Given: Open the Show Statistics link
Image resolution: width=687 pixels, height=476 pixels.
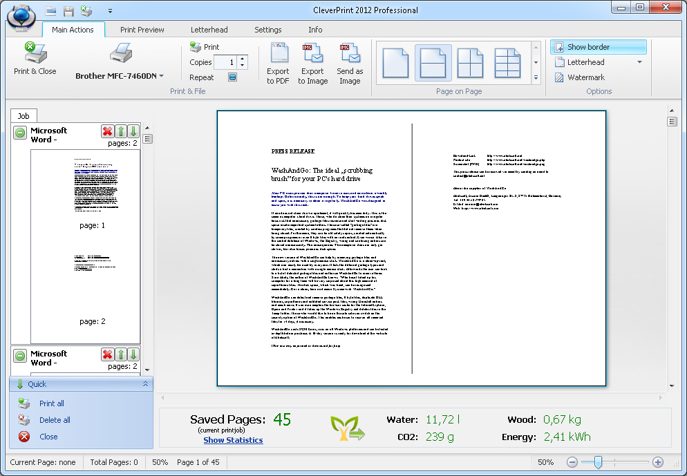Looking at the screenshot, I should tap(233, 440).
